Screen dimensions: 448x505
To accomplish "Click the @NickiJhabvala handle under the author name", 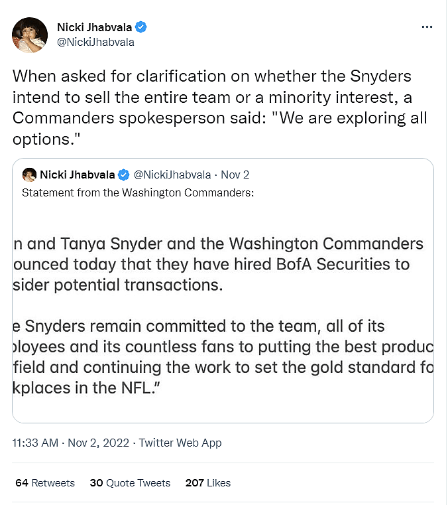I will (95, 42).
